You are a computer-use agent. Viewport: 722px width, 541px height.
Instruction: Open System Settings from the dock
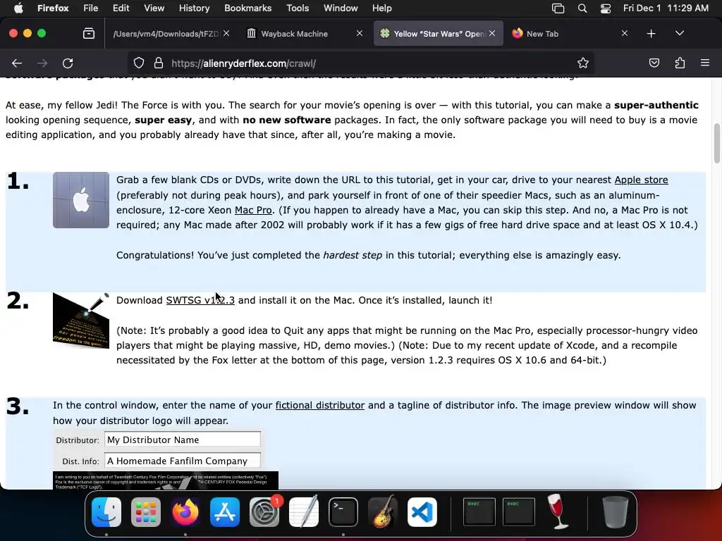(x=264, y=512)
